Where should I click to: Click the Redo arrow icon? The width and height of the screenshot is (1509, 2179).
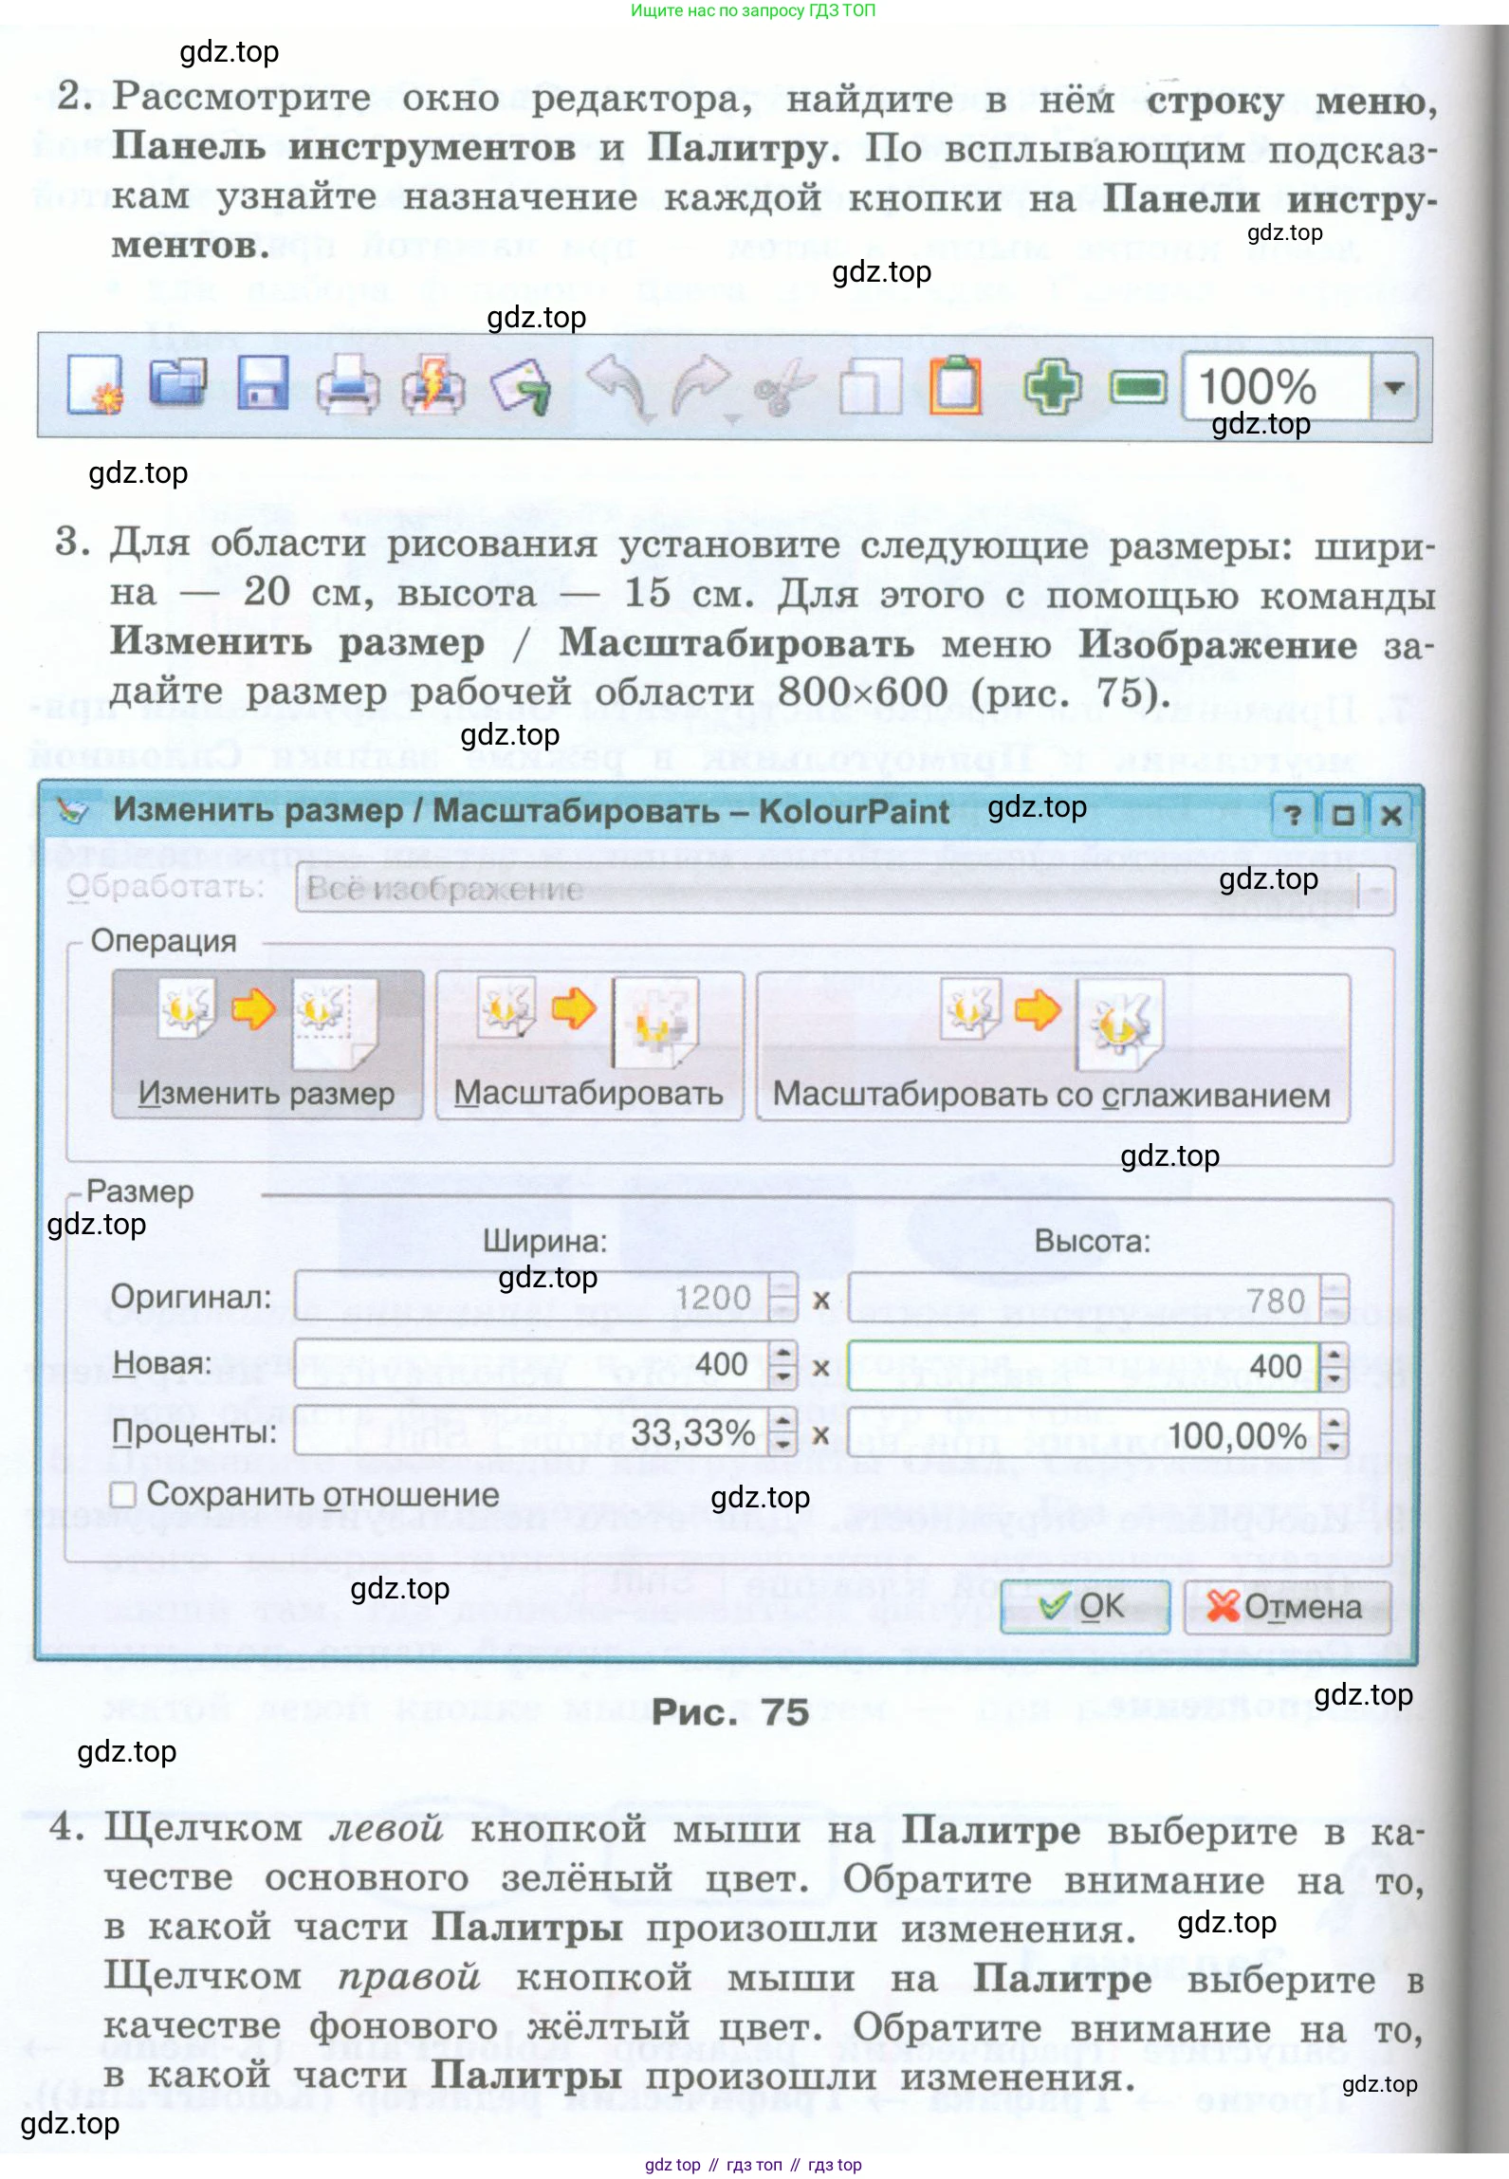pos(702,387)
